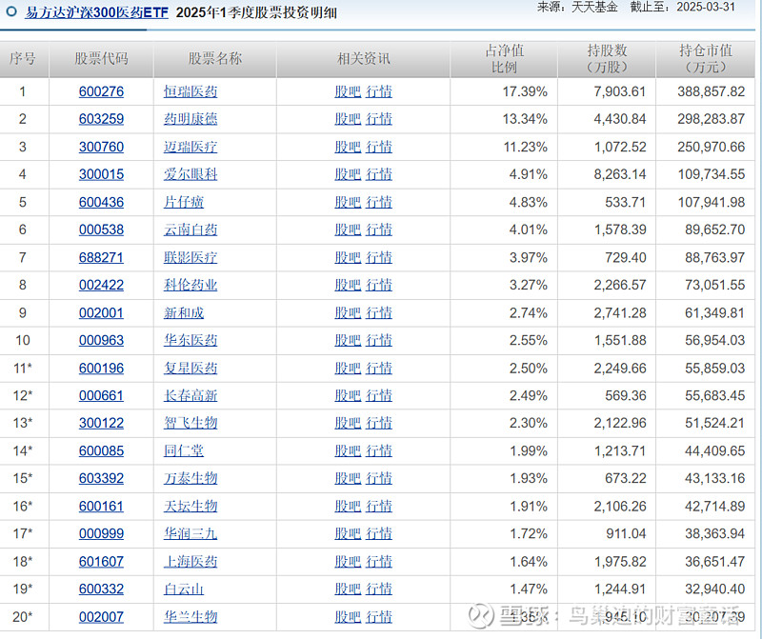Screen dimensions: 762x639
Task: Open stock code 000999 link
Action: click(101, 534)
